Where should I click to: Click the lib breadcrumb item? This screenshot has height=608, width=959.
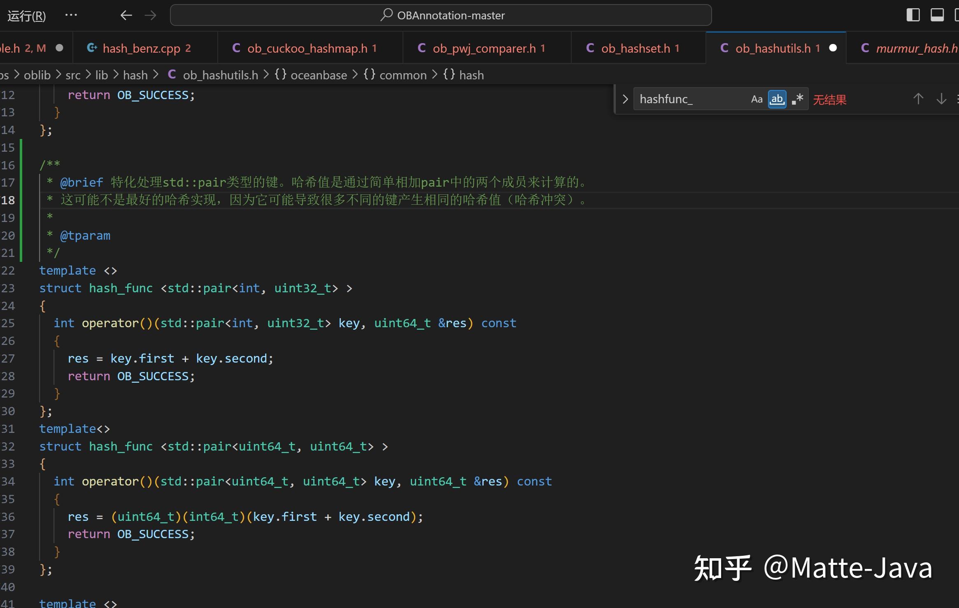[x=101, y=75]
